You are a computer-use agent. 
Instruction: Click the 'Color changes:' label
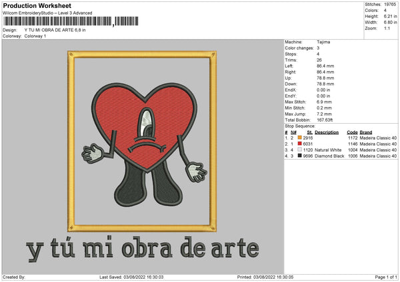tap(299, 48)
